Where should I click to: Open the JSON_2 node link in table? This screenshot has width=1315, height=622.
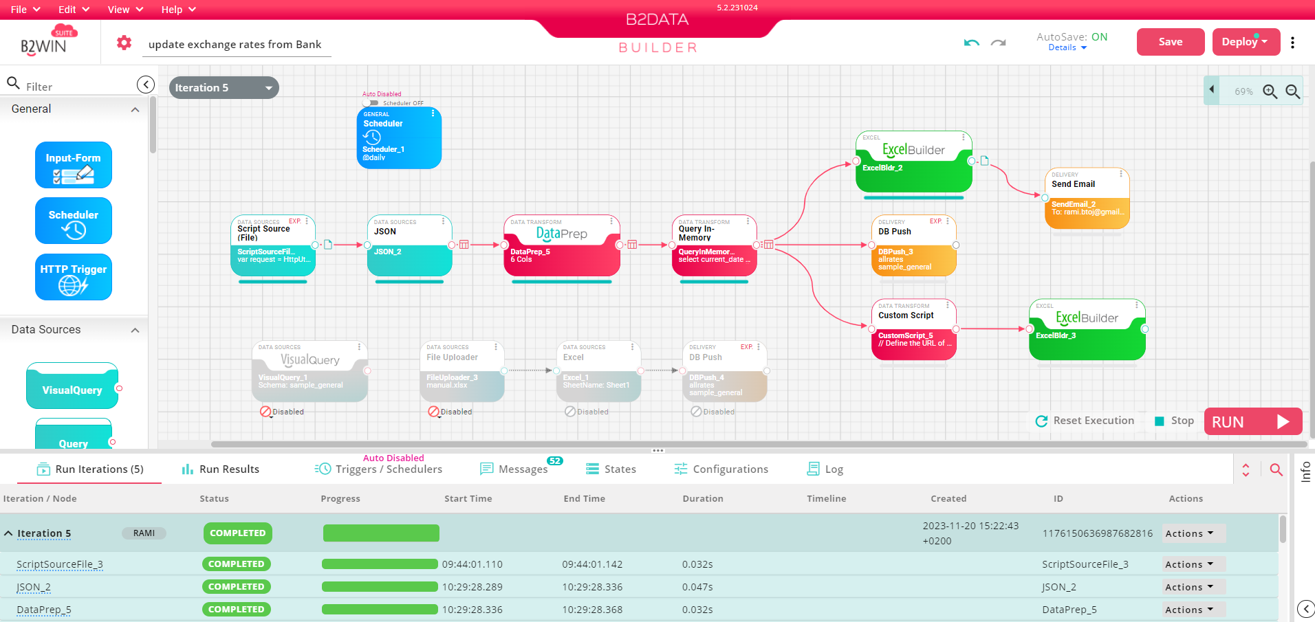[34, 587]
